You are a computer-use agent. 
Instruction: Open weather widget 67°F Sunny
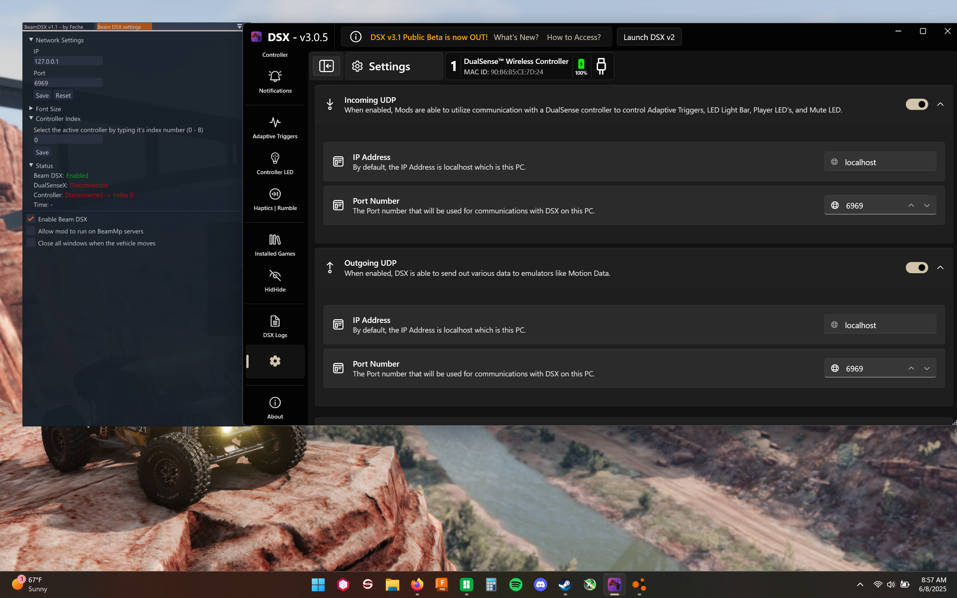click(x=30, y=585)
